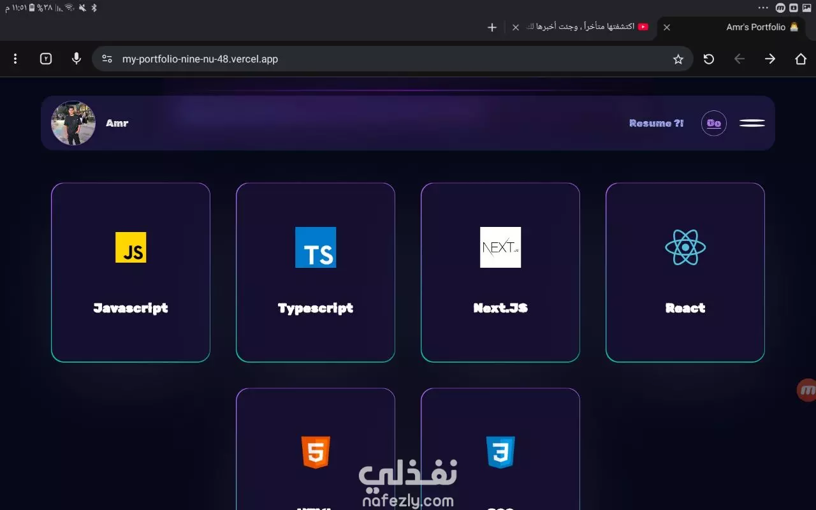The width and height of the screenshot is (816, 510).
Task: Switch to the YouTube Arabic video tab
Action: point(580,27)
